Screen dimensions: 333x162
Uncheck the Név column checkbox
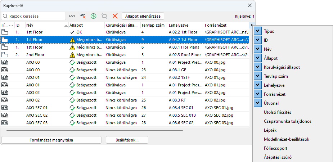(x=258, y=49)
